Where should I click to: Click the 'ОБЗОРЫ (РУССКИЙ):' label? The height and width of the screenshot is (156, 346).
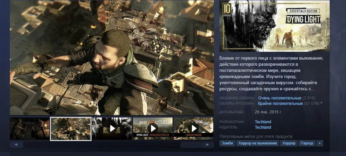237,104
